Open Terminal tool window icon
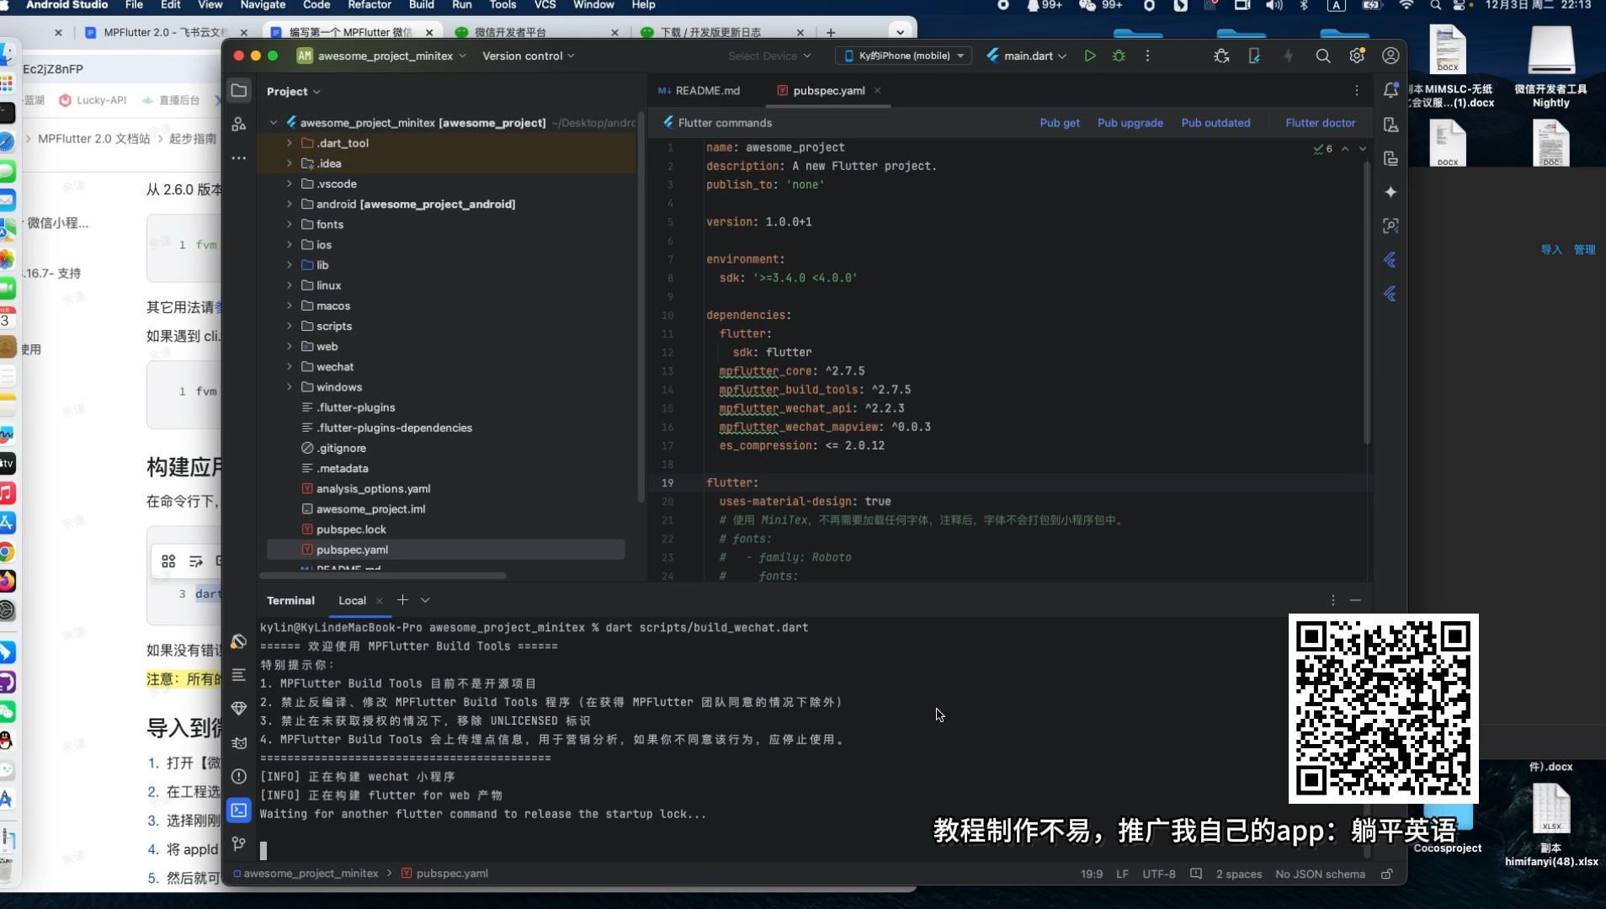Viewport: 1606px width, 909px height. 239,810
